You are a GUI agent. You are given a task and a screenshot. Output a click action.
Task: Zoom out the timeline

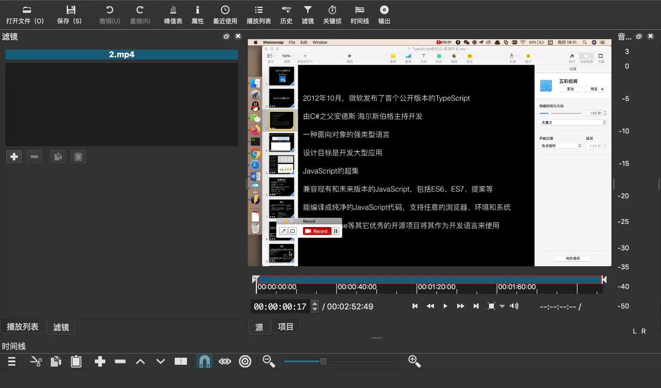[x=269, y=362]
